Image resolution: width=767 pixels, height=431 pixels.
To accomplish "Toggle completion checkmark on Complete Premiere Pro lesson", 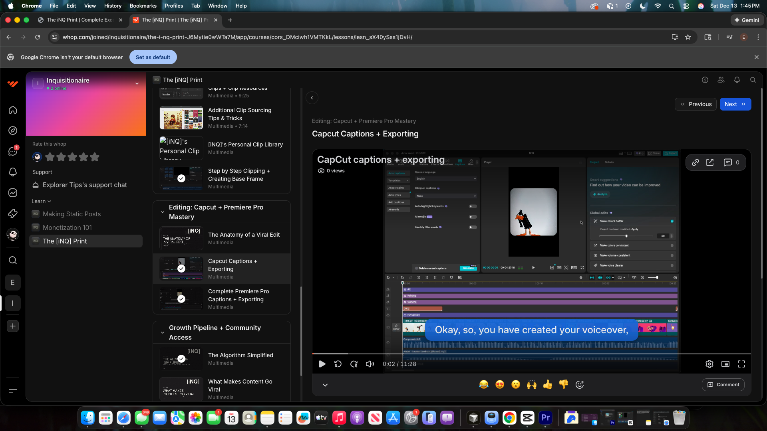I will (x=181, y=299).
